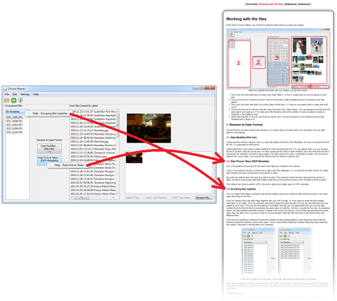Click the '1.1. Date Modified (File info)' heading
The image size is (337, 301).
tap(241, 137)
